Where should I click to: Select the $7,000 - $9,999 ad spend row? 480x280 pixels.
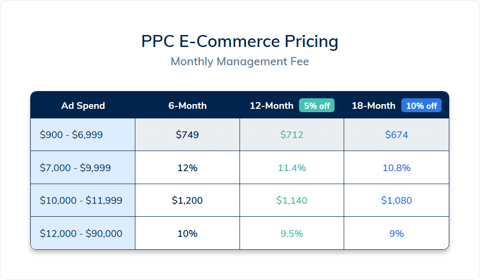pyautogui.click(x=75, y=168)
